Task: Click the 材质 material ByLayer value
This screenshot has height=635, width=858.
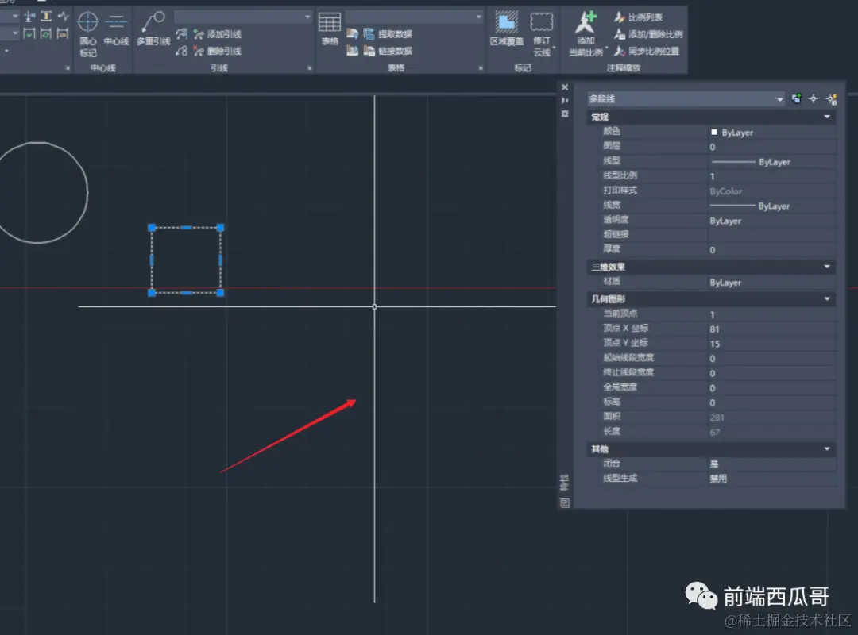Action: coord(771,283)
